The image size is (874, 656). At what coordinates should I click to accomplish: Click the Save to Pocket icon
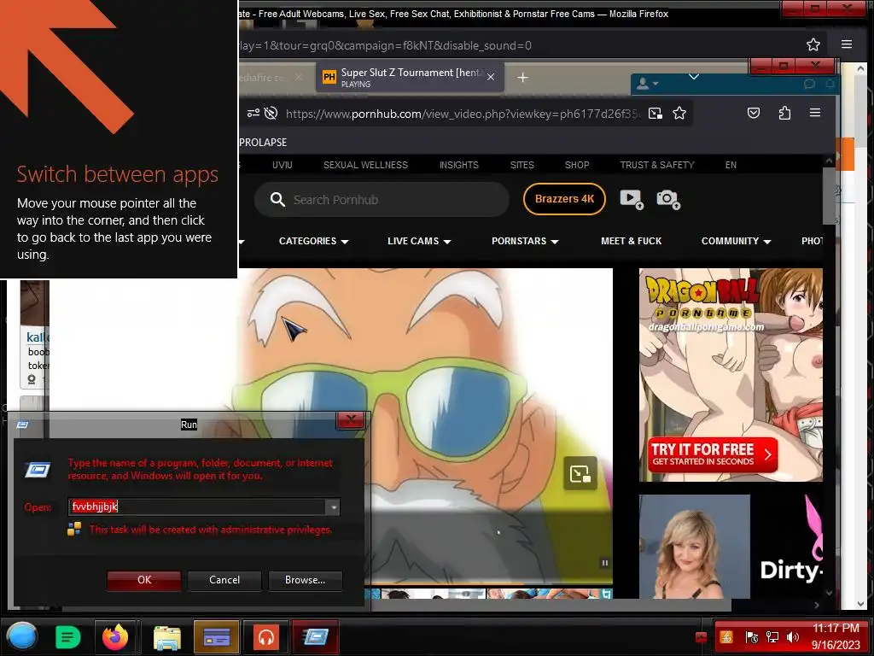pyautogui.click(x=754, y=114)
